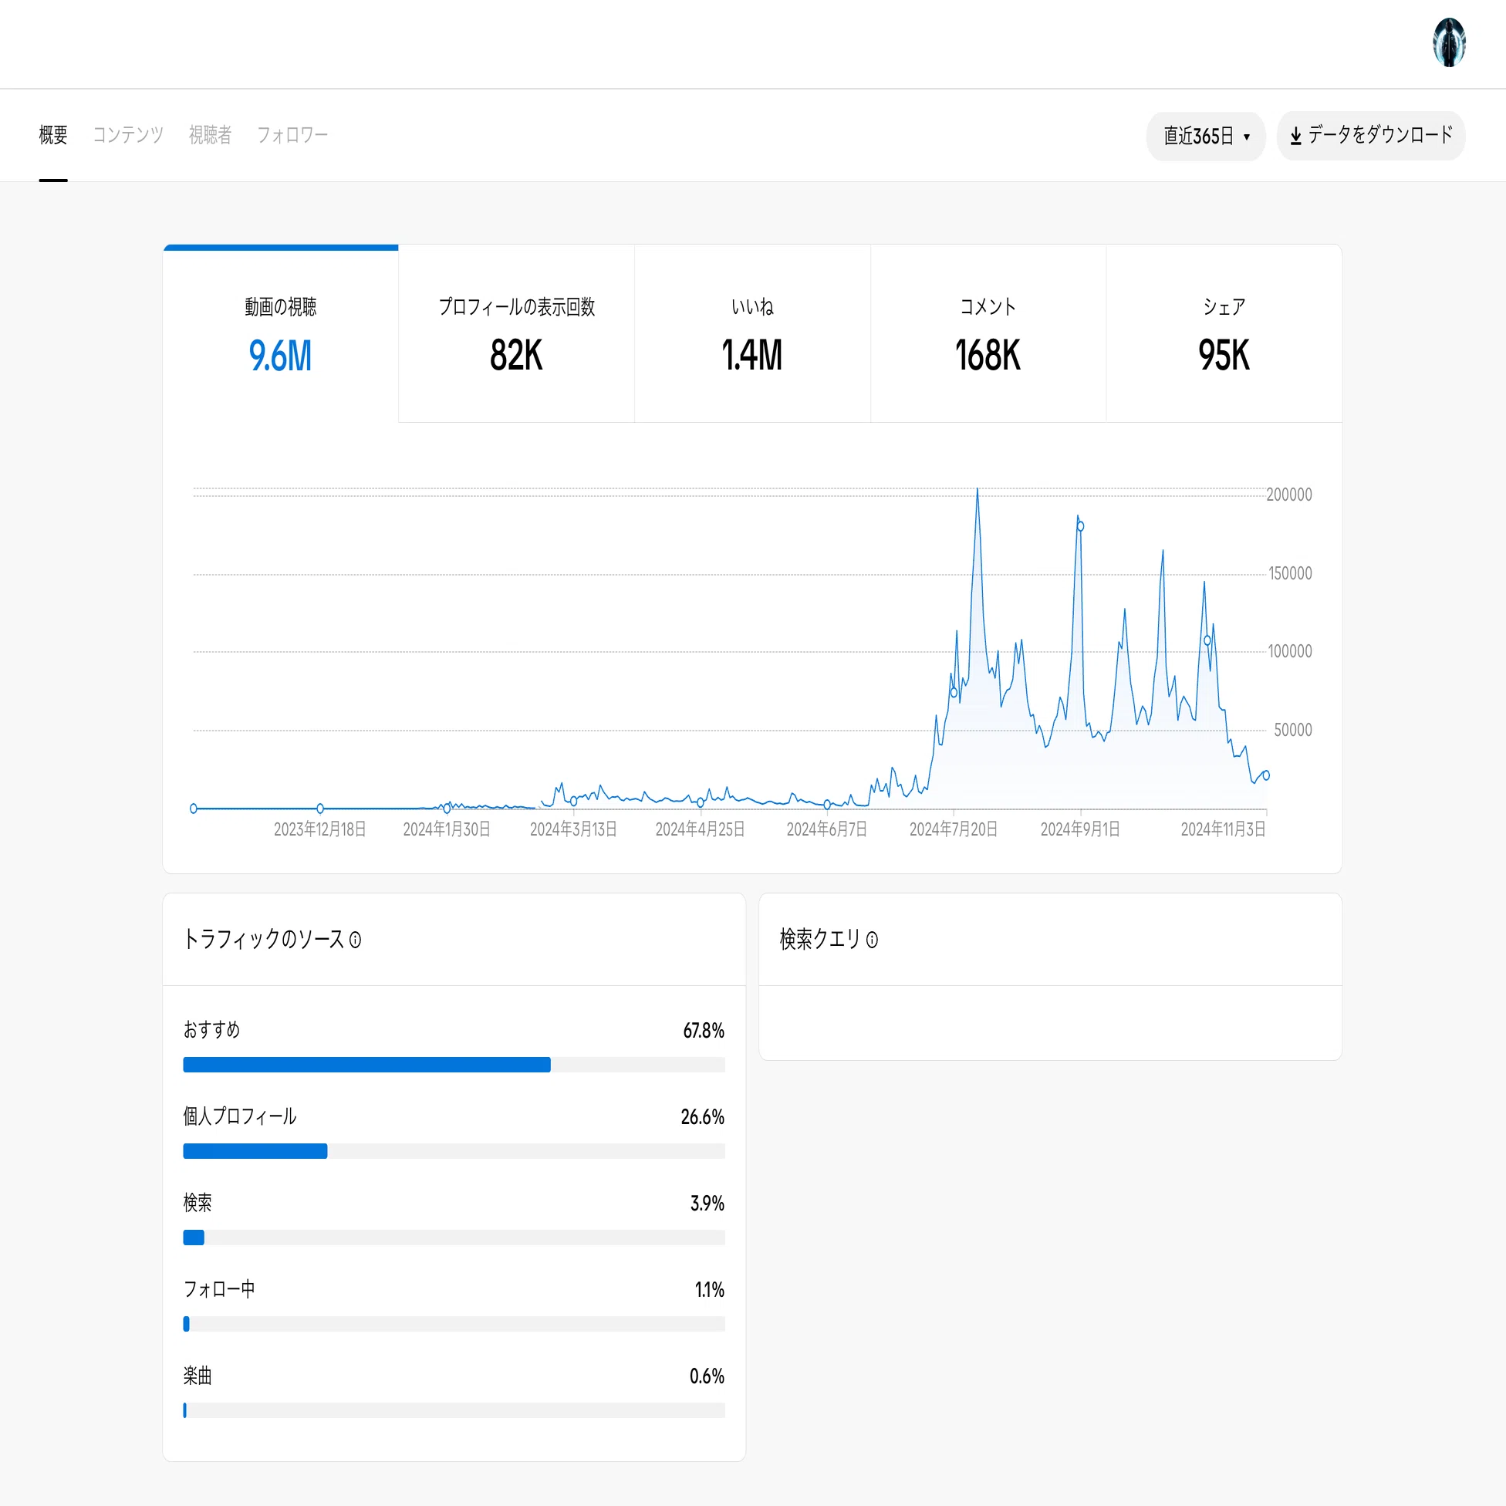The width and height of the screenshot is (1506, 1506).
Task: Click chart marker at 2024年6月7日
Action: tap(827, 805)
